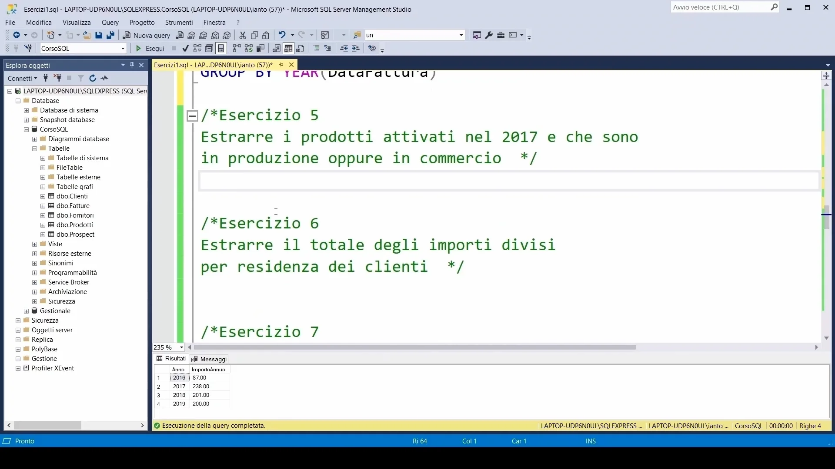Click the Object Explorer filter icon
835x469 pixels.
[81, 78]
